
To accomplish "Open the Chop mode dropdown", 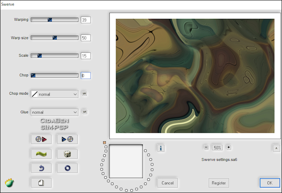I will pos(55,94).
